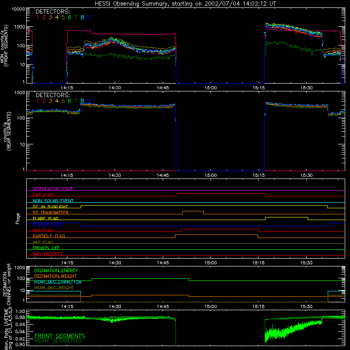Click the 0.98 tick label on livetime axis
This screenshot has height=350, width=350.
[x=20, y=318]
